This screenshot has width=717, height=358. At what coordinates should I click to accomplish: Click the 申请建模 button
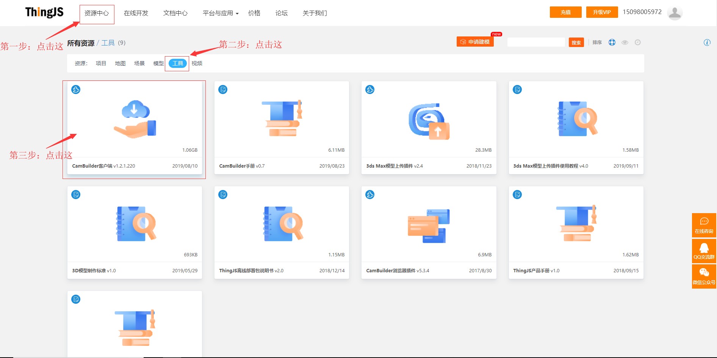(475, 42)
